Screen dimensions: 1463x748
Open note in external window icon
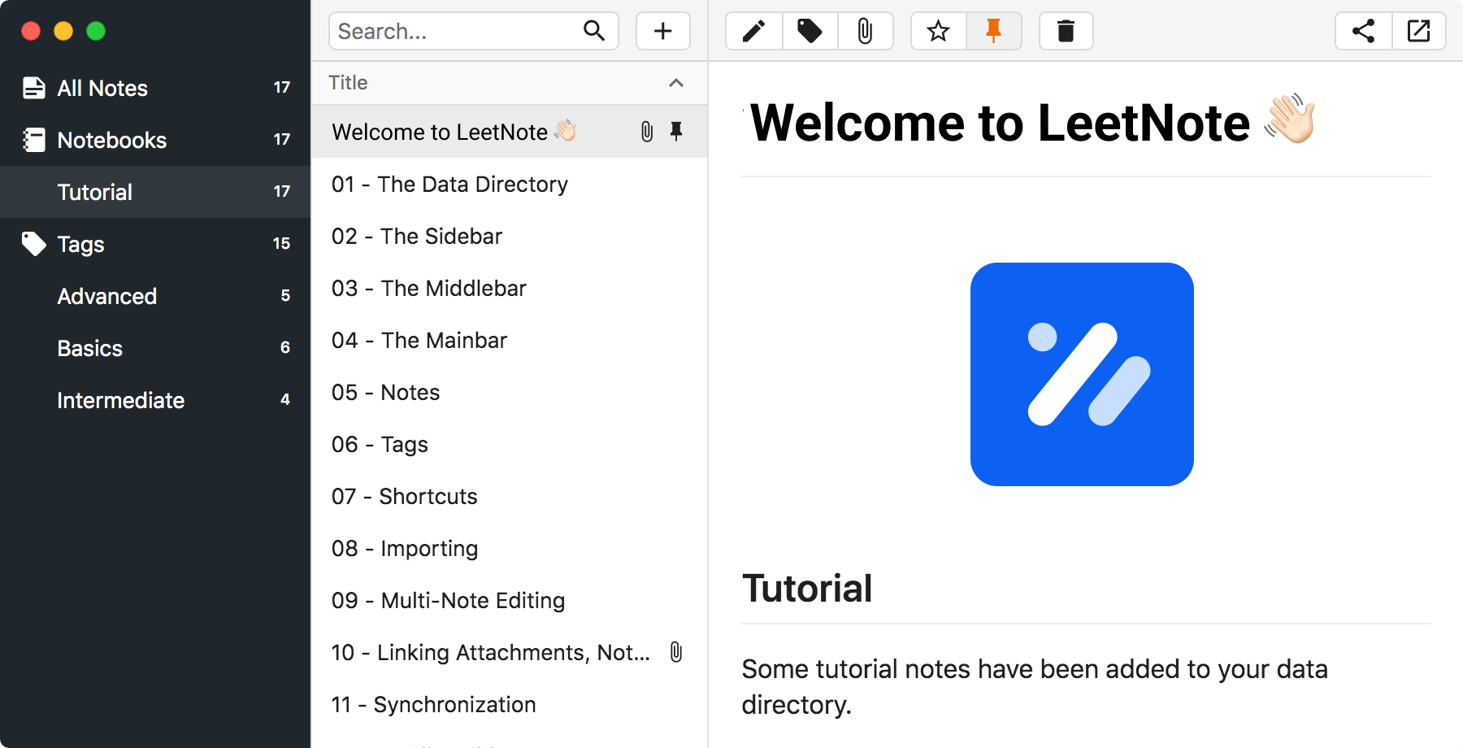click(1418, 32)
